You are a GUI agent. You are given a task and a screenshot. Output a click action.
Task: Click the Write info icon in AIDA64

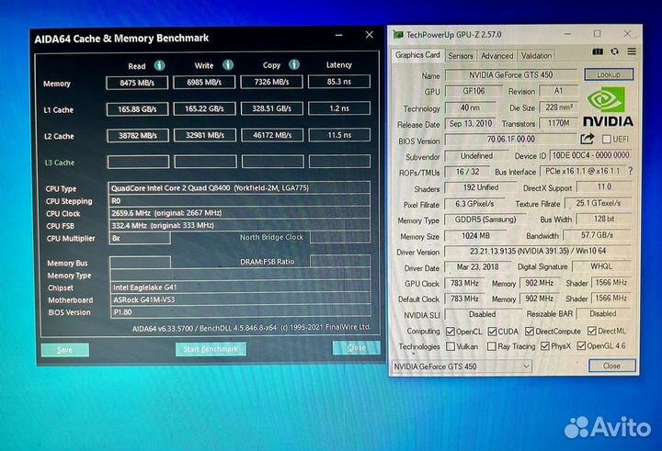228,64
